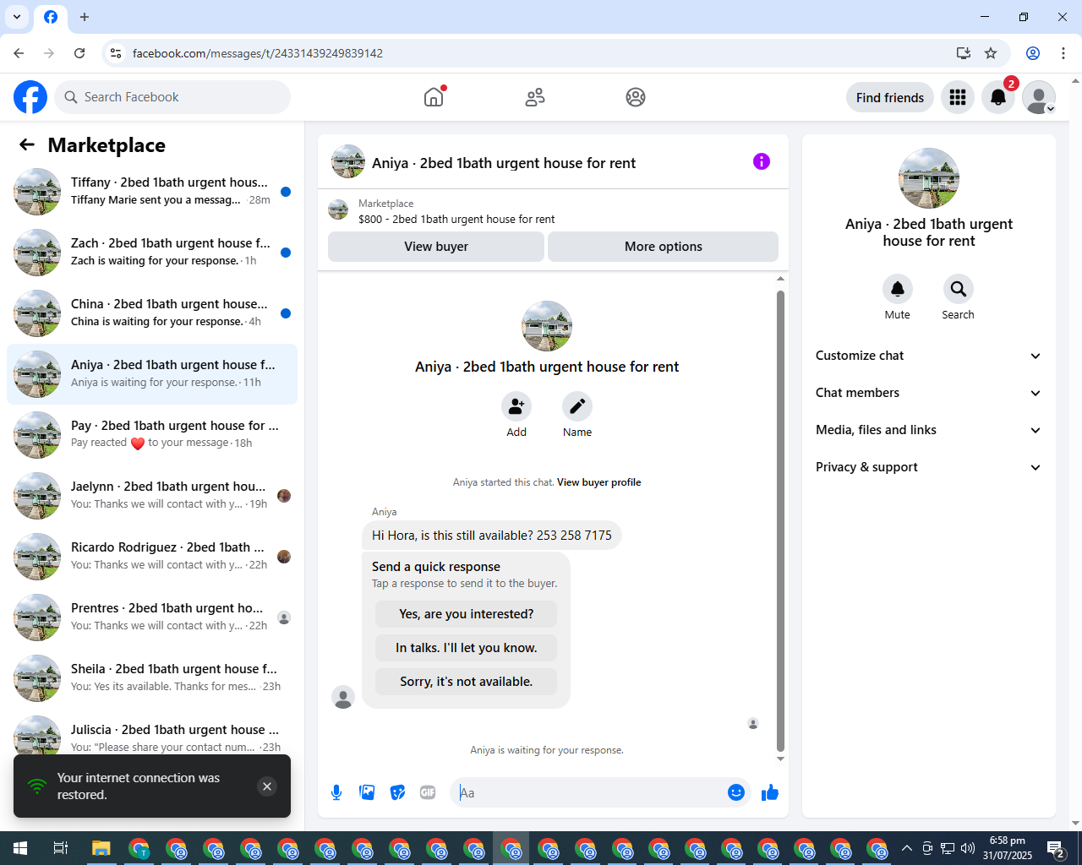
Task: Expand Chat members section
Action: pyautogui.click(x=928, y=393)
